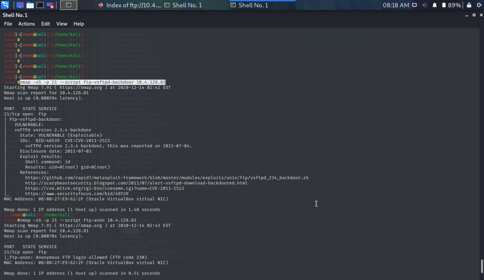The height and width of the screenshot is (280, 484).
Task: Open the notifications bell icon
Action: 435,5
